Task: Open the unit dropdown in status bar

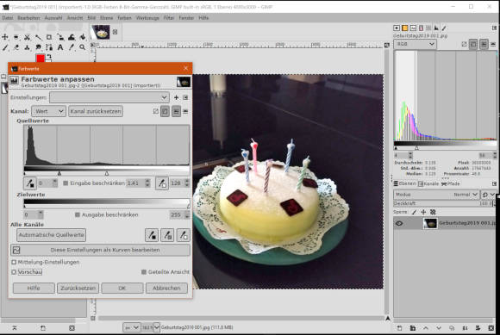Action: (131, 327)
